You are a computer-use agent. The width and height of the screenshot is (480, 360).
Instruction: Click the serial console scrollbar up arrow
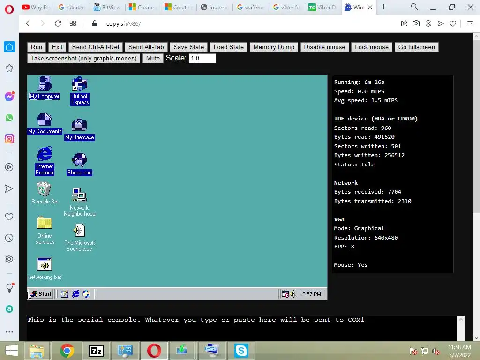click(461, 319)
